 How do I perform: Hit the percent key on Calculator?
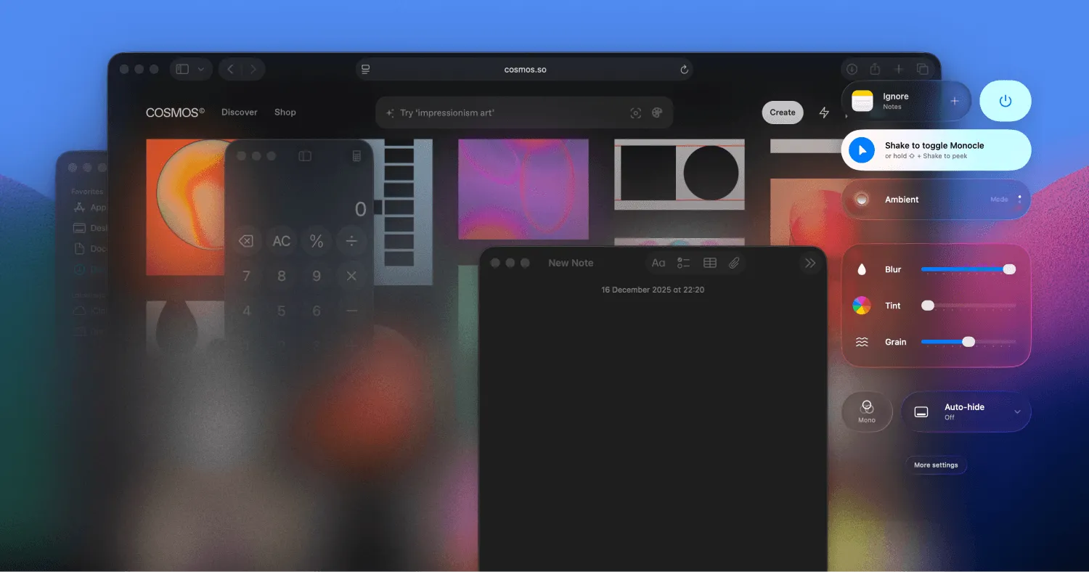click(x=317, y=241)
